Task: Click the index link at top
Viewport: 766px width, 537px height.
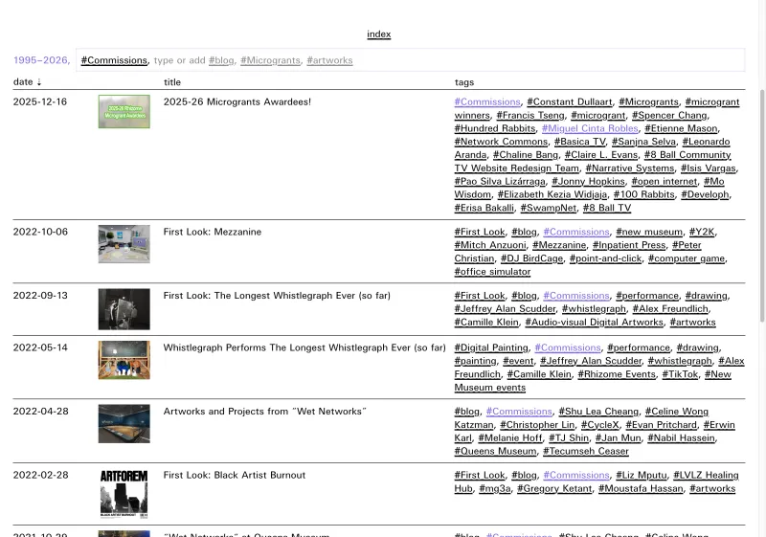Action: [378, 34]
